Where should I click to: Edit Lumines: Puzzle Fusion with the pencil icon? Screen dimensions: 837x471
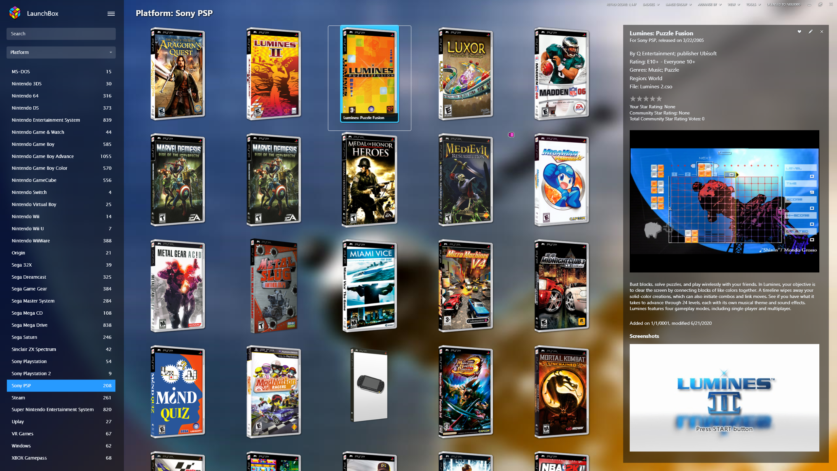[x=811, y=32]
